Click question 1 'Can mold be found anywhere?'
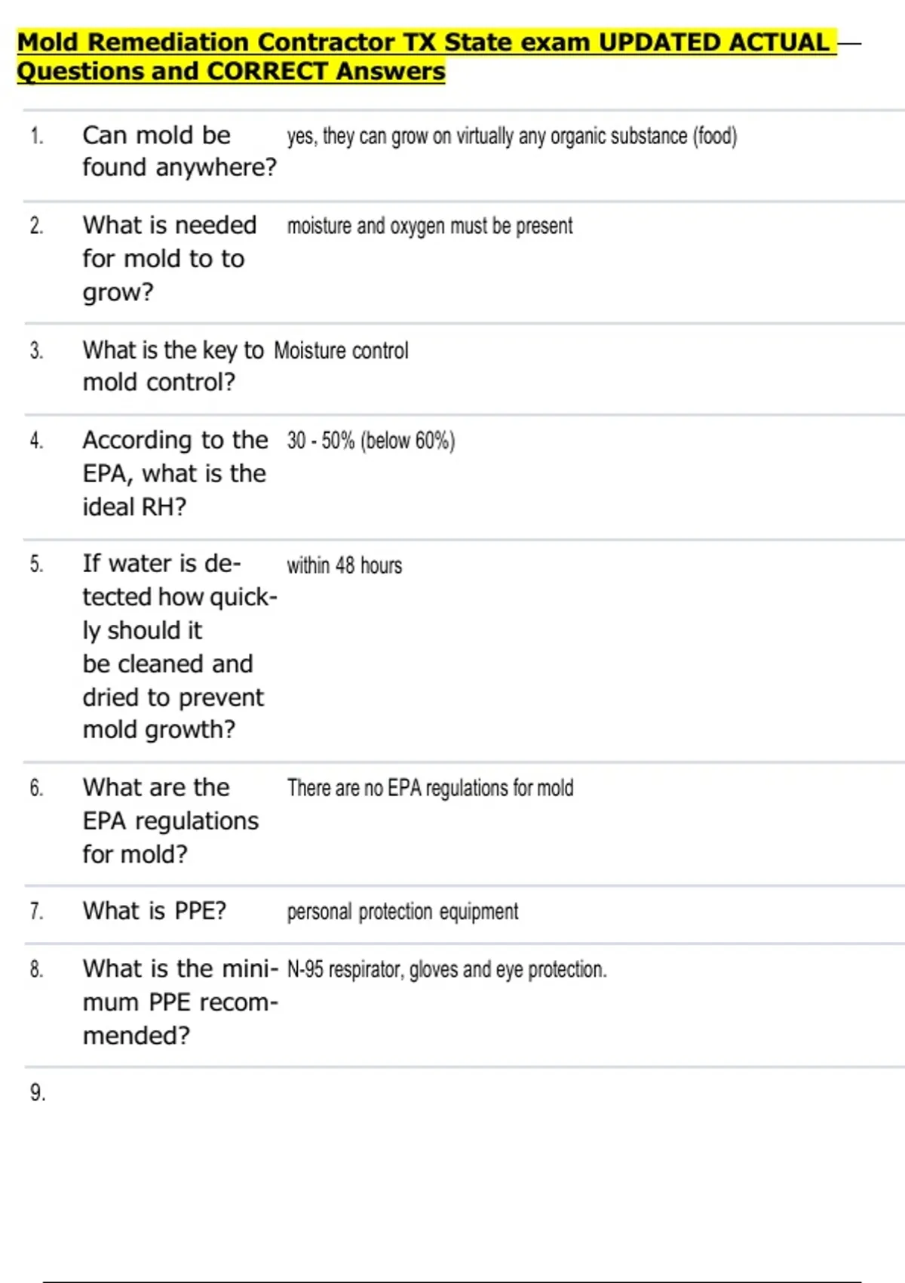The height and width of the screenshot is (1283, 905). coord(179,151)
